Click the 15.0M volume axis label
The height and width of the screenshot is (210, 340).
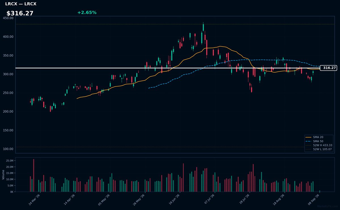tap(10, 173)
